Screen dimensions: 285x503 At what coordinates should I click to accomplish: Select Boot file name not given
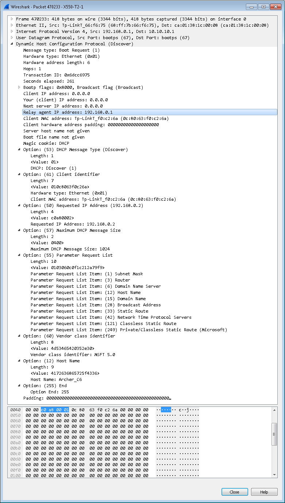click(x=54, y=137)
